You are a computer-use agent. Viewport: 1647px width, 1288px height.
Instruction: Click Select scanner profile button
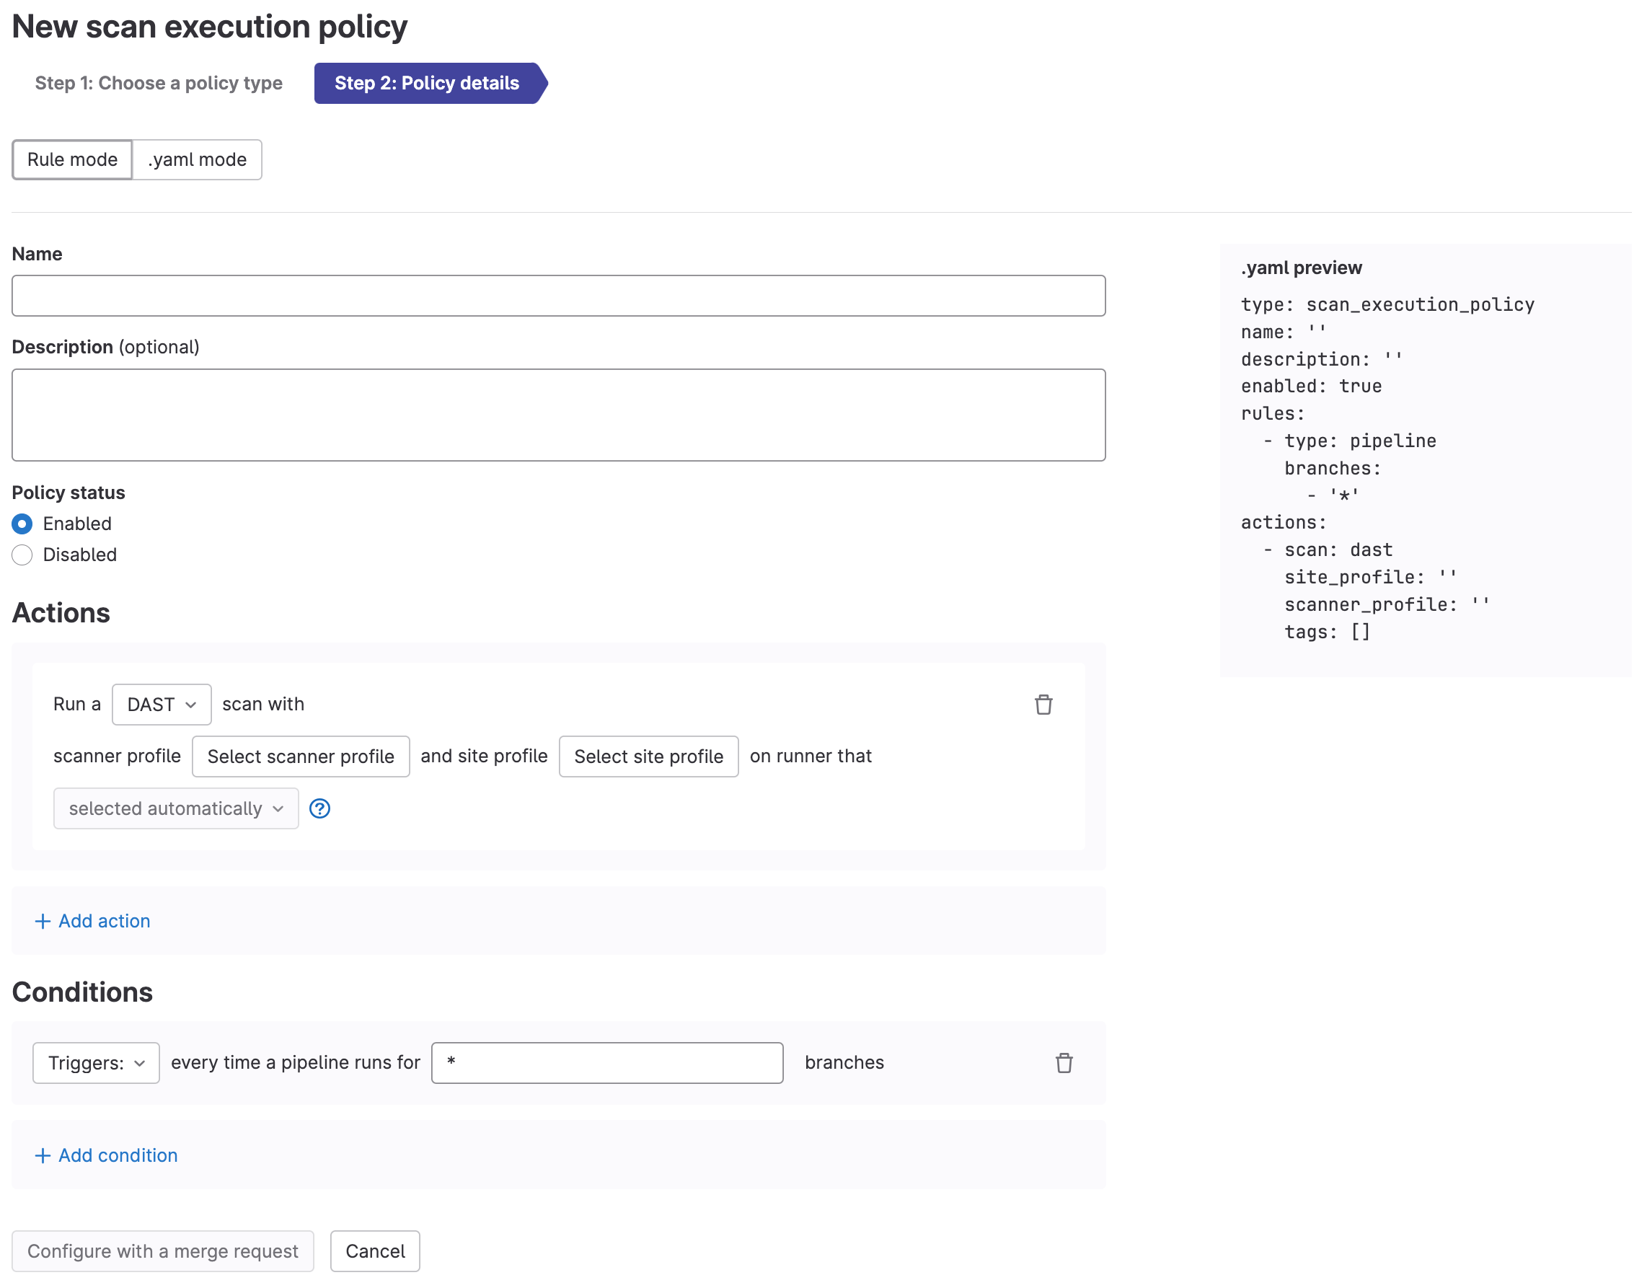point(300,757)
